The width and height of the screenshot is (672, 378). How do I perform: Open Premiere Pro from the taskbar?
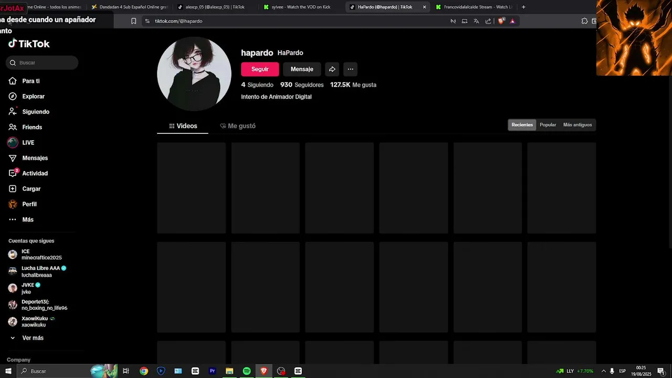pos(212,371)
